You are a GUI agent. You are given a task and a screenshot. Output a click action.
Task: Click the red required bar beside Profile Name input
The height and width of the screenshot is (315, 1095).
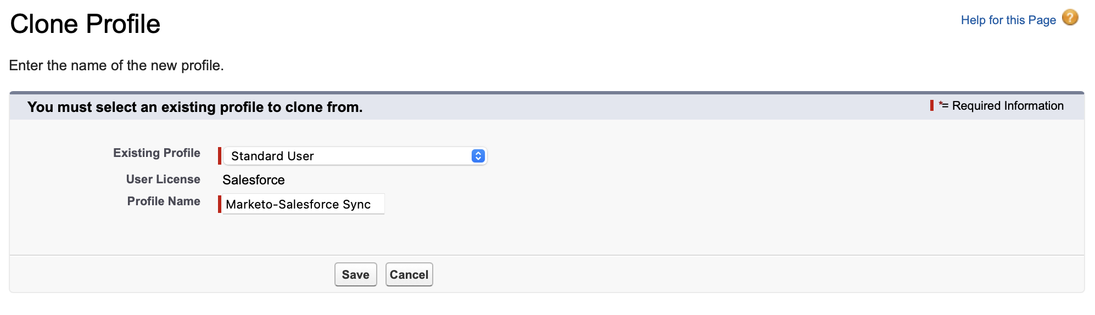pyautogui.click(x=220, y=204)
